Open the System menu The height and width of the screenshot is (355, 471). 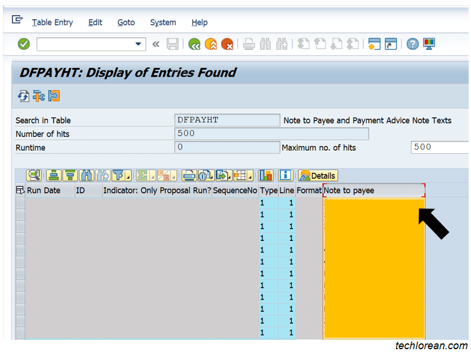pos(163,23)
